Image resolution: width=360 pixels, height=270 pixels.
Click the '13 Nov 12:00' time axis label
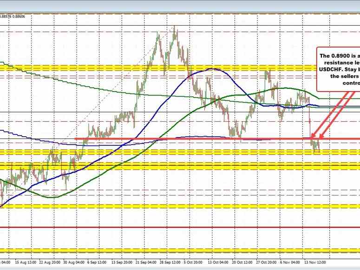click(x=315, y=262)
